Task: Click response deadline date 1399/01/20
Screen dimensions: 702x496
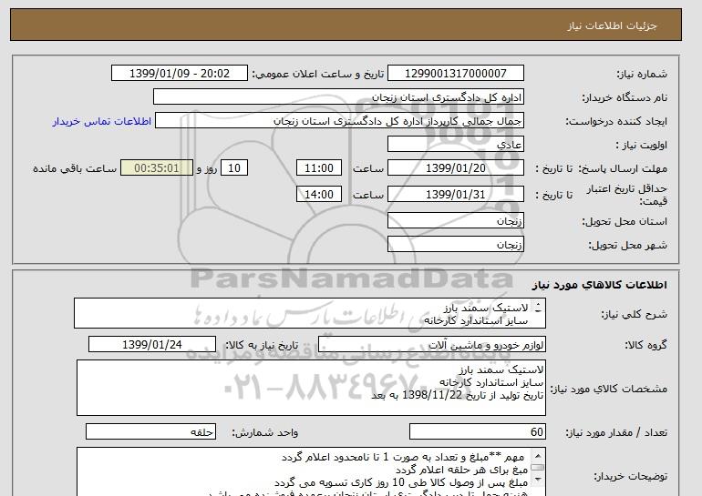Action: pyautogui.click(x=455, y=168)
